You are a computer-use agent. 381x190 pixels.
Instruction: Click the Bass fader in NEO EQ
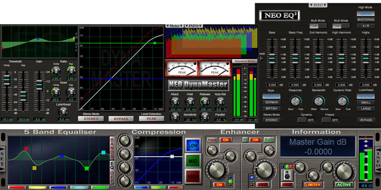pyautogui.click(x=272, y=58)
